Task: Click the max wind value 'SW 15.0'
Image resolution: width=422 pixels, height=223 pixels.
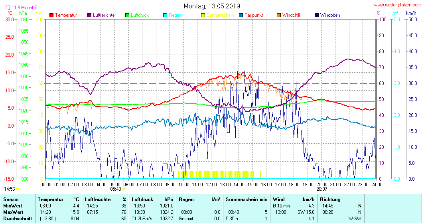Action: (x=306, y=212)
